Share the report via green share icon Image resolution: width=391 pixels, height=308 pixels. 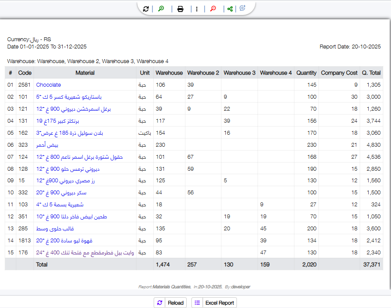click(x=230, y=9)
